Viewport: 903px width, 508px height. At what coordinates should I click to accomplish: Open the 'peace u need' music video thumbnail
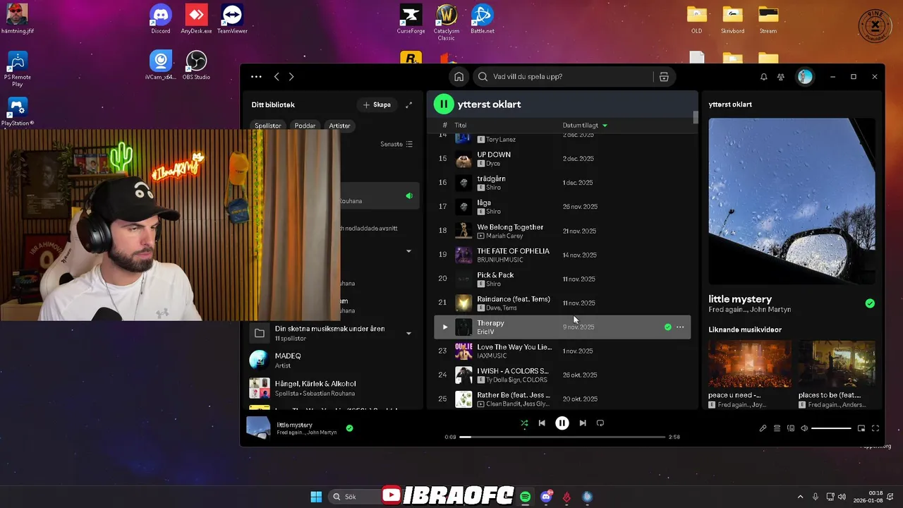pos(750,364)
